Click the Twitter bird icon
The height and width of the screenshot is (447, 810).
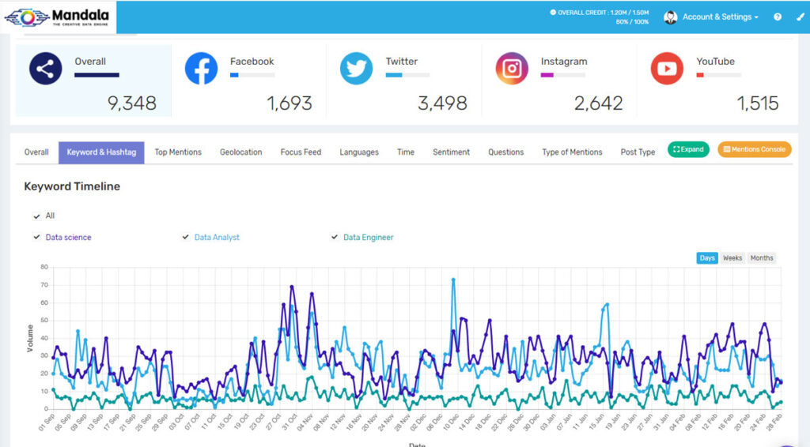(x=356, y=69)
